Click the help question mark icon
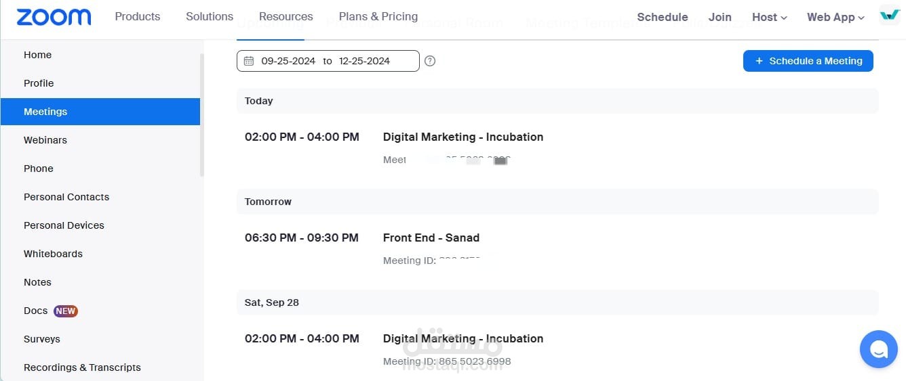The image size is (906, 381). pyautogui.click(x=430, y=61)
